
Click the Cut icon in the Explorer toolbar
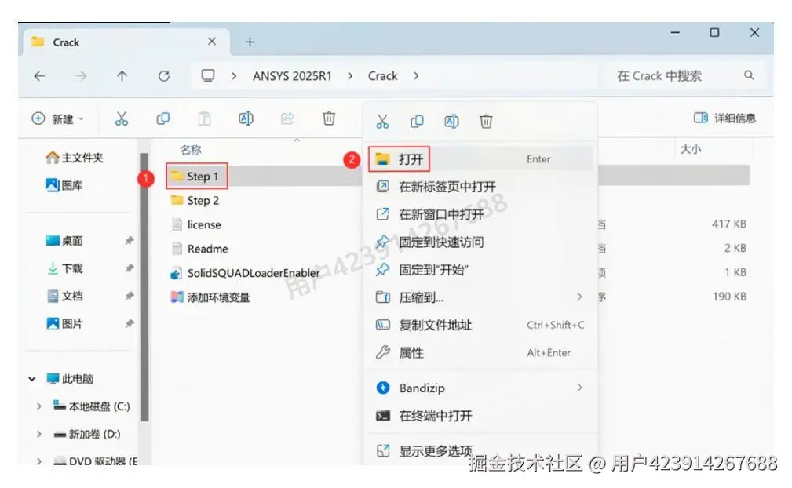coord(121,118)
